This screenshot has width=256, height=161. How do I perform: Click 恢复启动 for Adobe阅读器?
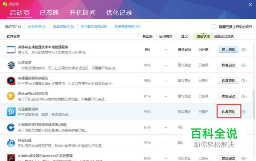click(x=228, y=158)
